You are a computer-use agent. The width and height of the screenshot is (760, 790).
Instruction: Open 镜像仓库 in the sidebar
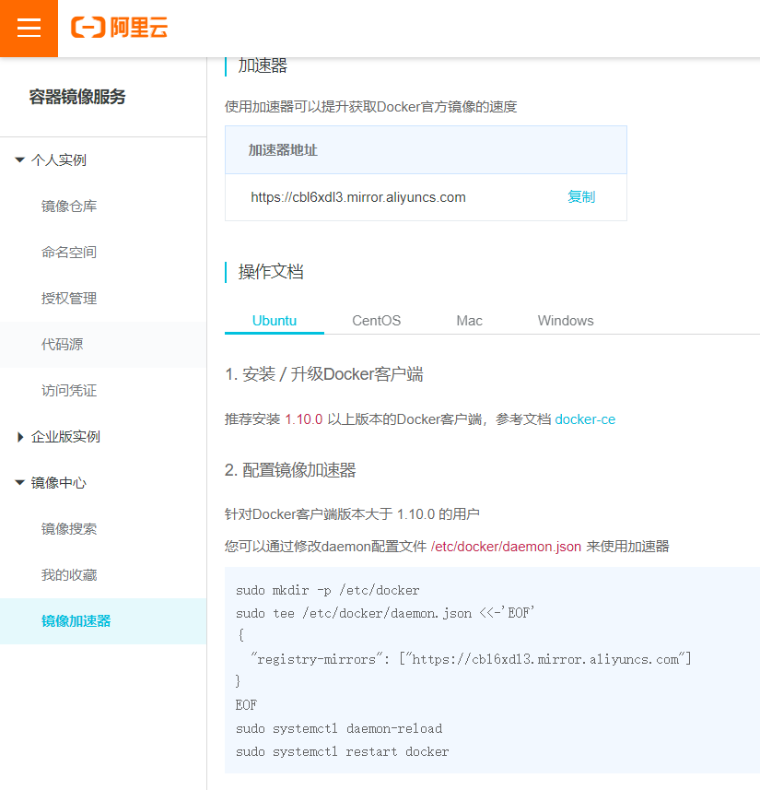pyautogui.click(x=63, y=206)
